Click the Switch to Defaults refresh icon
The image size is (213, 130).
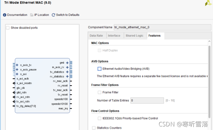pos(53,15)
